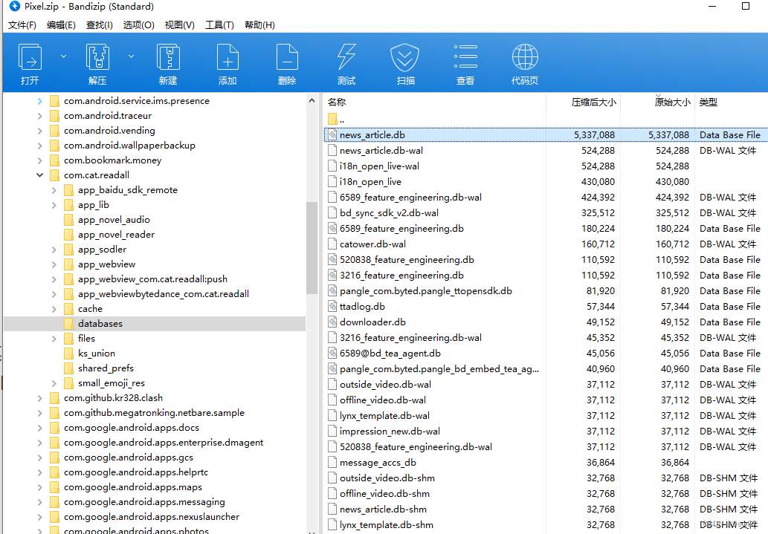Click the Test (测试) lightning icon
Screen dimensions: 768x534
[x=346, y=58]
